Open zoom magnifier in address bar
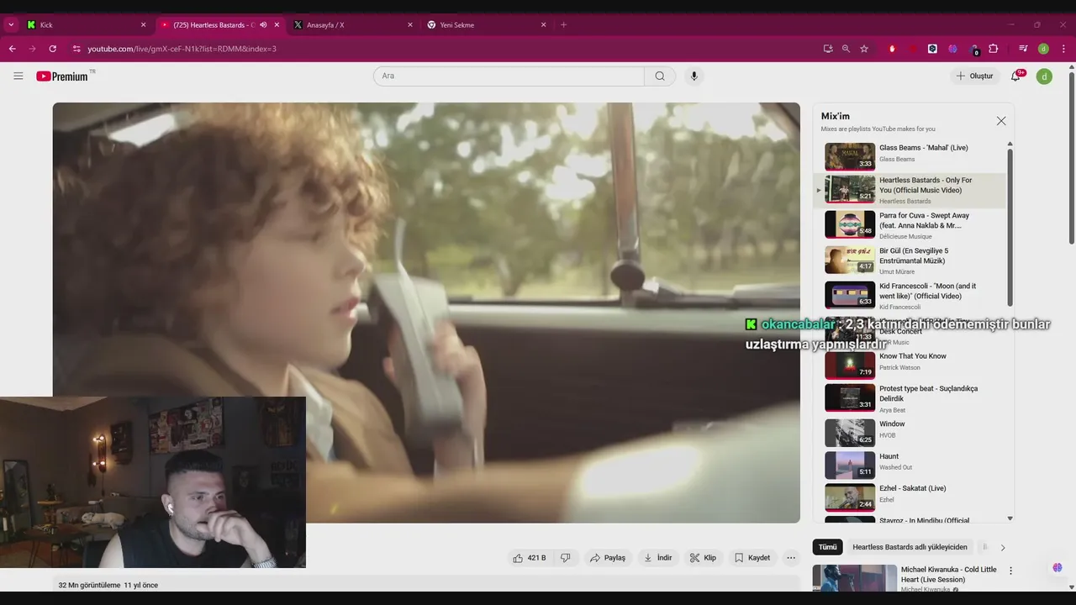Screen dimensions: 1076x605 coord(846,49)
